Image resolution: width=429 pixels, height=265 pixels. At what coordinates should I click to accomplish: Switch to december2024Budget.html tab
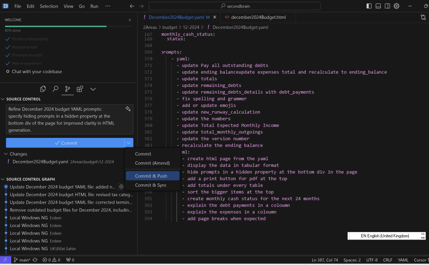[x=258, y=17]
